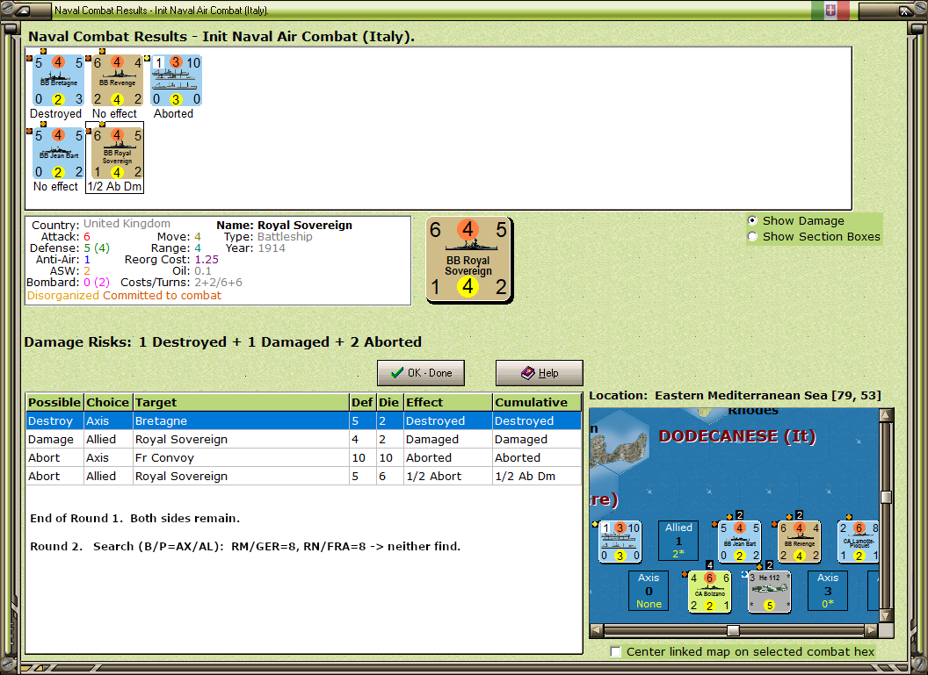Click the 'Committed to combat' status text
The height and width of the screenshot is (675, 928).
click(x=163, y=296)
